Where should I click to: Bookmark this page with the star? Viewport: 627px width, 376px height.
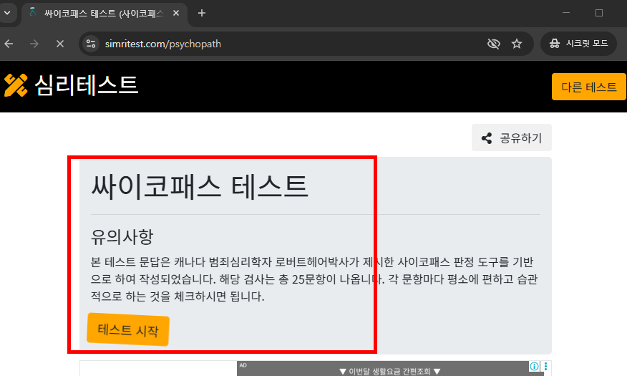pos(517,44)
